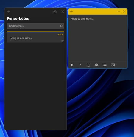Close the yellow note window
Screen dimensions: 134x137
(124, 11)
